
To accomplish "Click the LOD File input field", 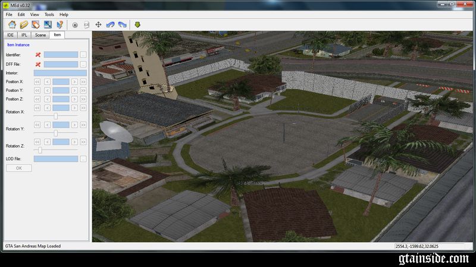I will click(56, 158).
